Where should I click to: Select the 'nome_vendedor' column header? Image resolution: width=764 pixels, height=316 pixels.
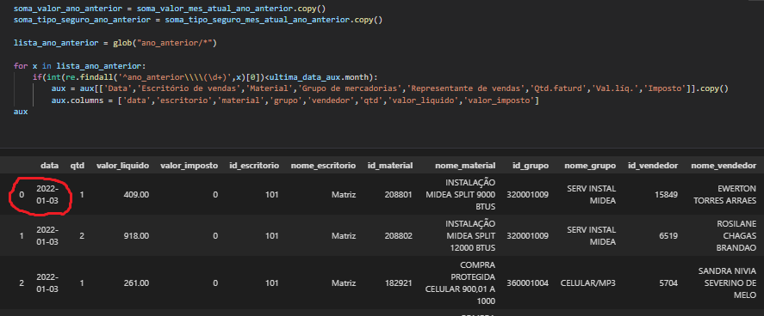coord(724,166)
